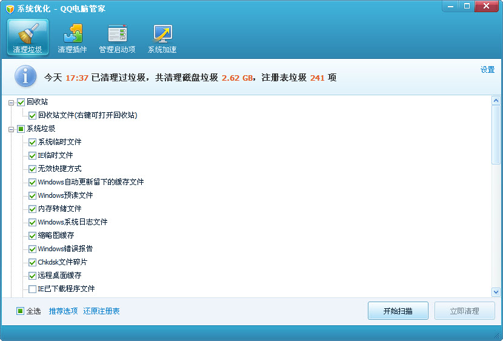Uncheck 无效快捷方式 checkbox
Image resolution: width=503 pixels, height=341 pixels.
(32, 169)
